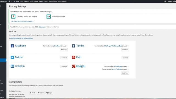This screenshot has height=99, width=176.
Task: Remove LCFaulkner Google+ connection with x
Action: click(x=128, y=66)
